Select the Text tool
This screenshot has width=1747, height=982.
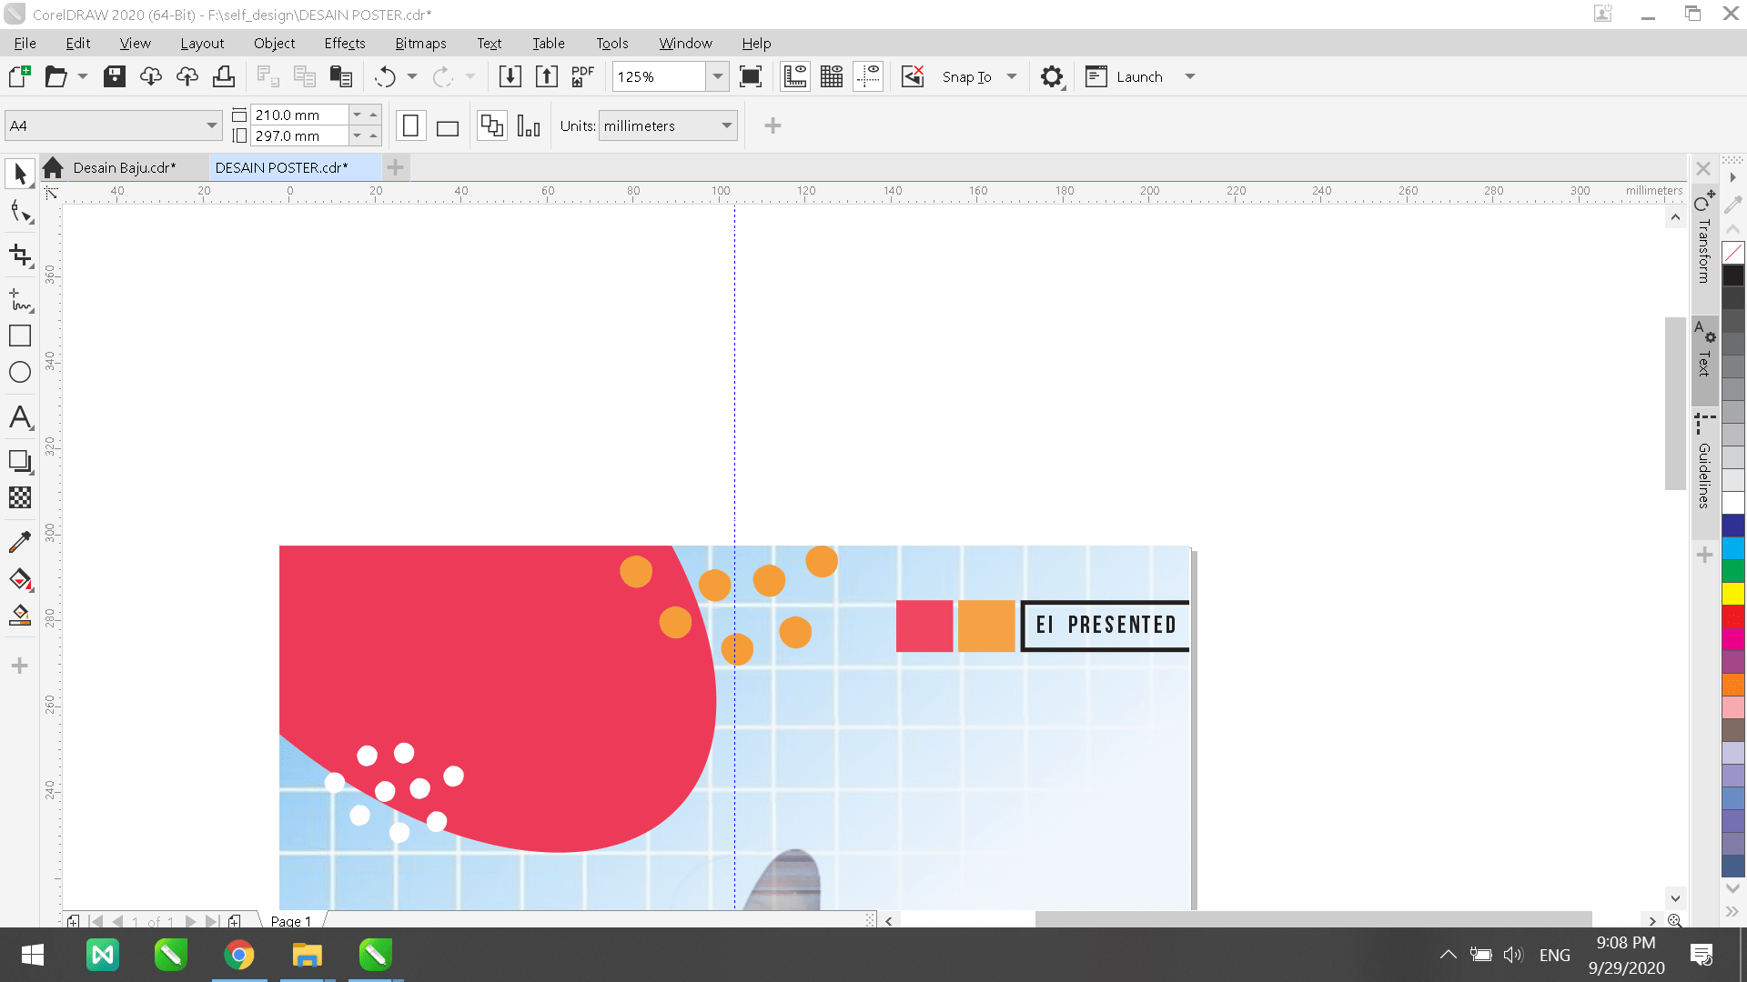pos(19,417)
